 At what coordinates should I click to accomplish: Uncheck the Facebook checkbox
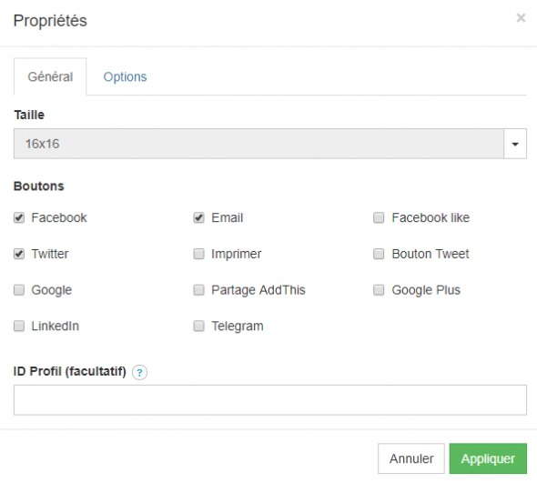[x=19, y=217]
